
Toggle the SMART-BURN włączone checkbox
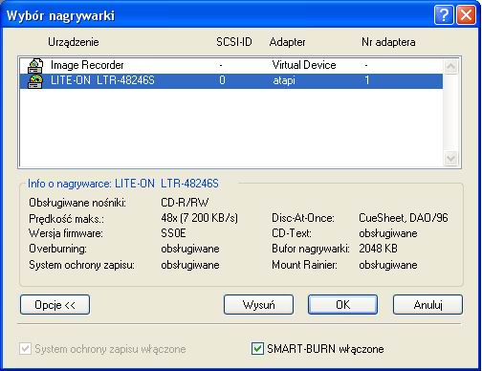pyautogui.click(x=257, y=349)
